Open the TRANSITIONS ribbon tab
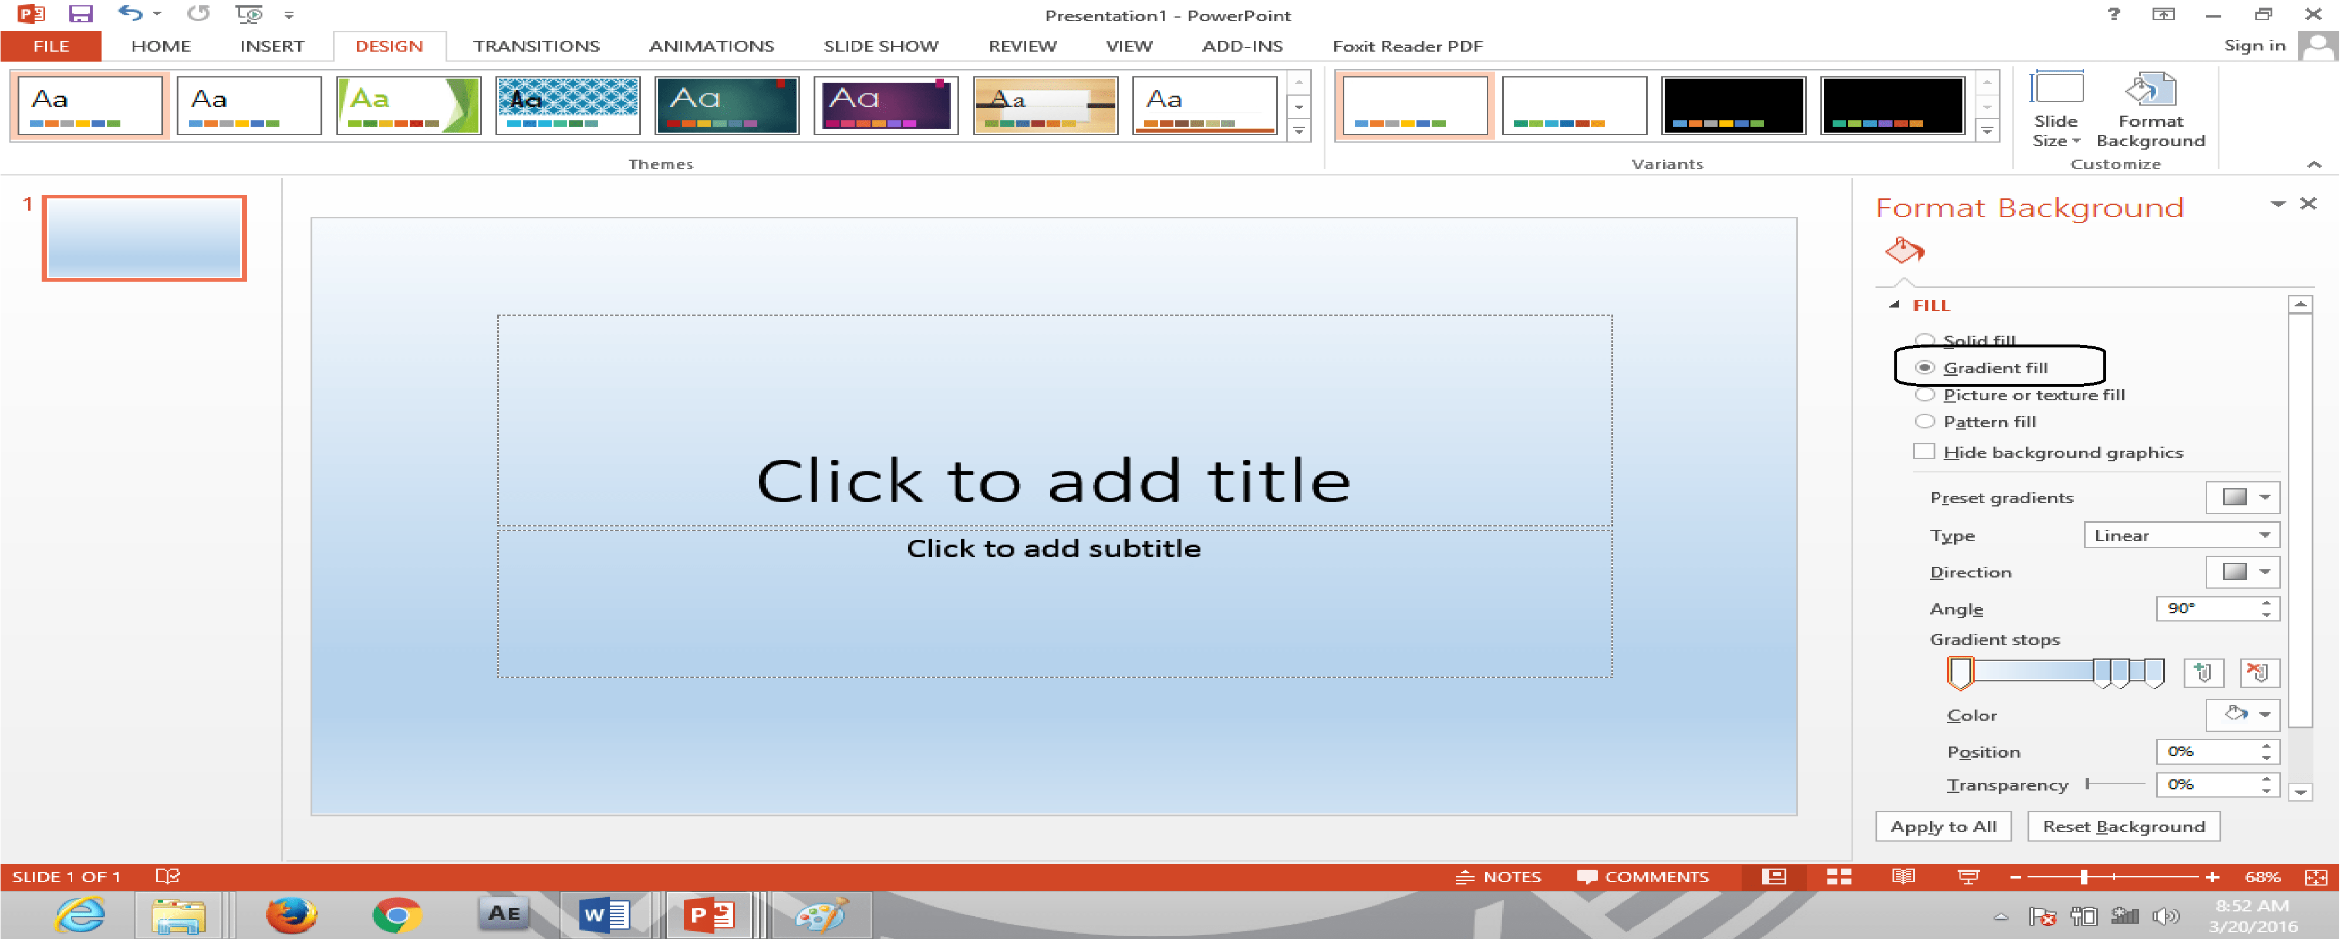The image size is (2341, 939). tap(535, 46)
